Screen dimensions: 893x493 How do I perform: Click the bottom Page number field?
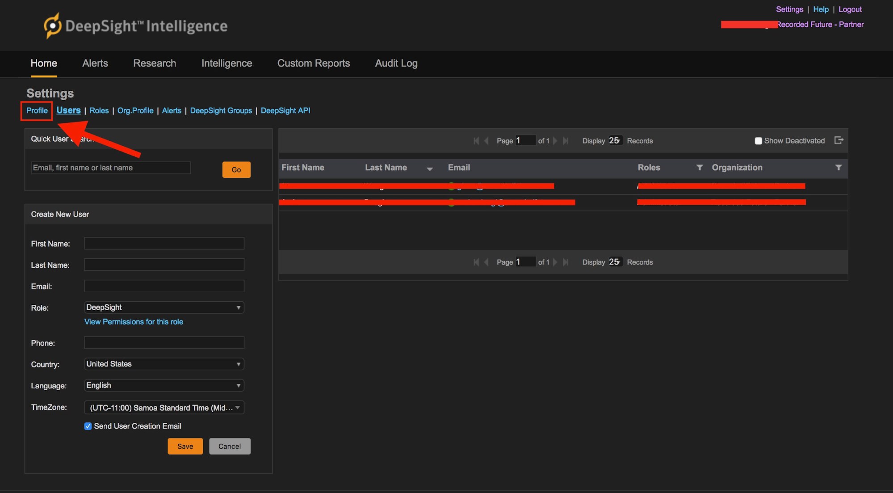pyautogui.click(x=525, y=262)
